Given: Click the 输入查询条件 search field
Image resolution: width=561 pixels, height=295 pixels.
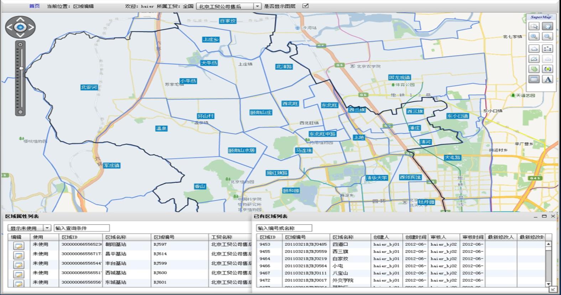Looking at the screenshot, I should (x=82, y=228).
